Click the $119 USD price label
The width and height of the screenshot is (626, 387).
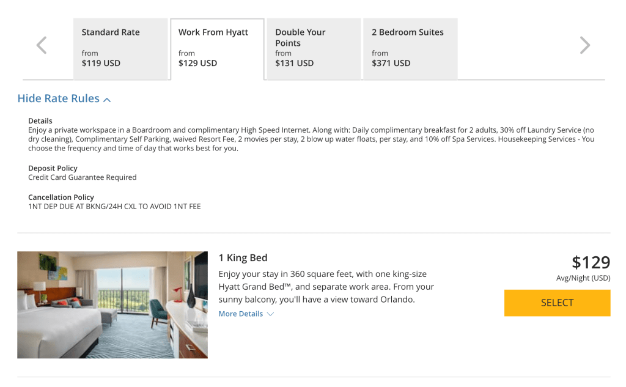click(101, 63)
